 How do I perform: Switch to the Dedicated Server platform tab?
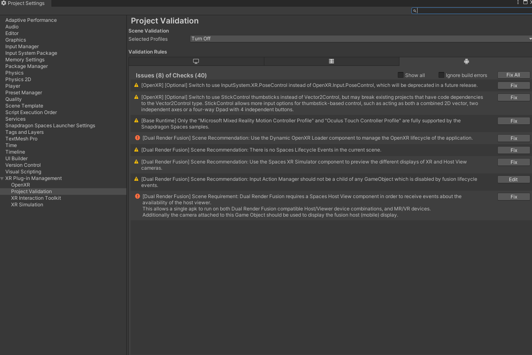331,61
